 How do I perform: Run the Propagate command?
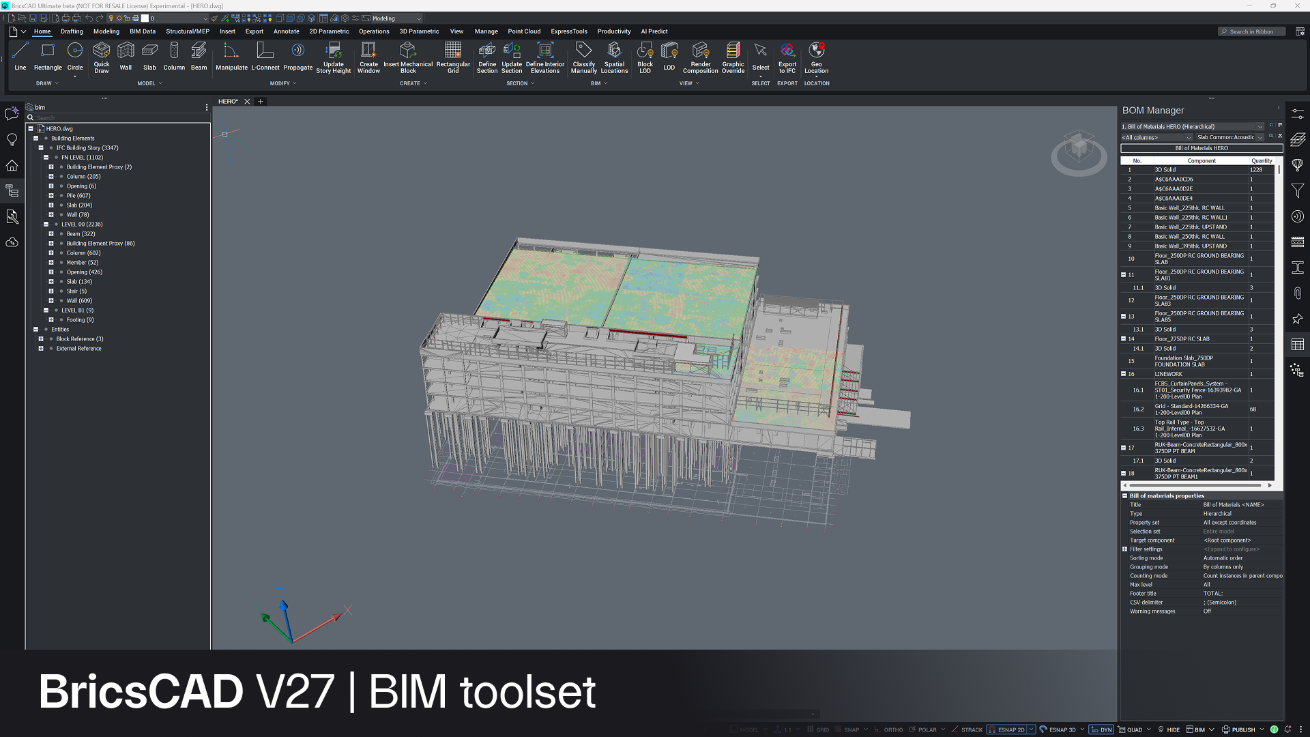(297, 56)
